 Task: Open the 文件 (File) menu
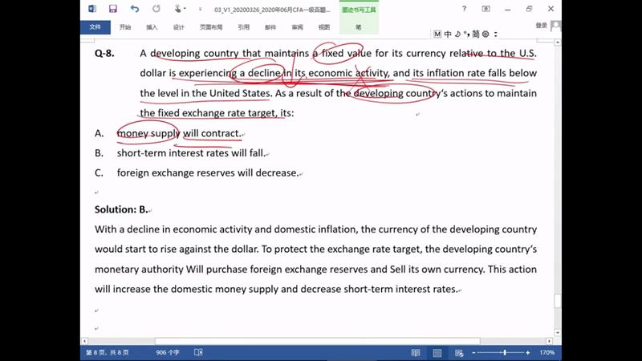click(95, 26)
